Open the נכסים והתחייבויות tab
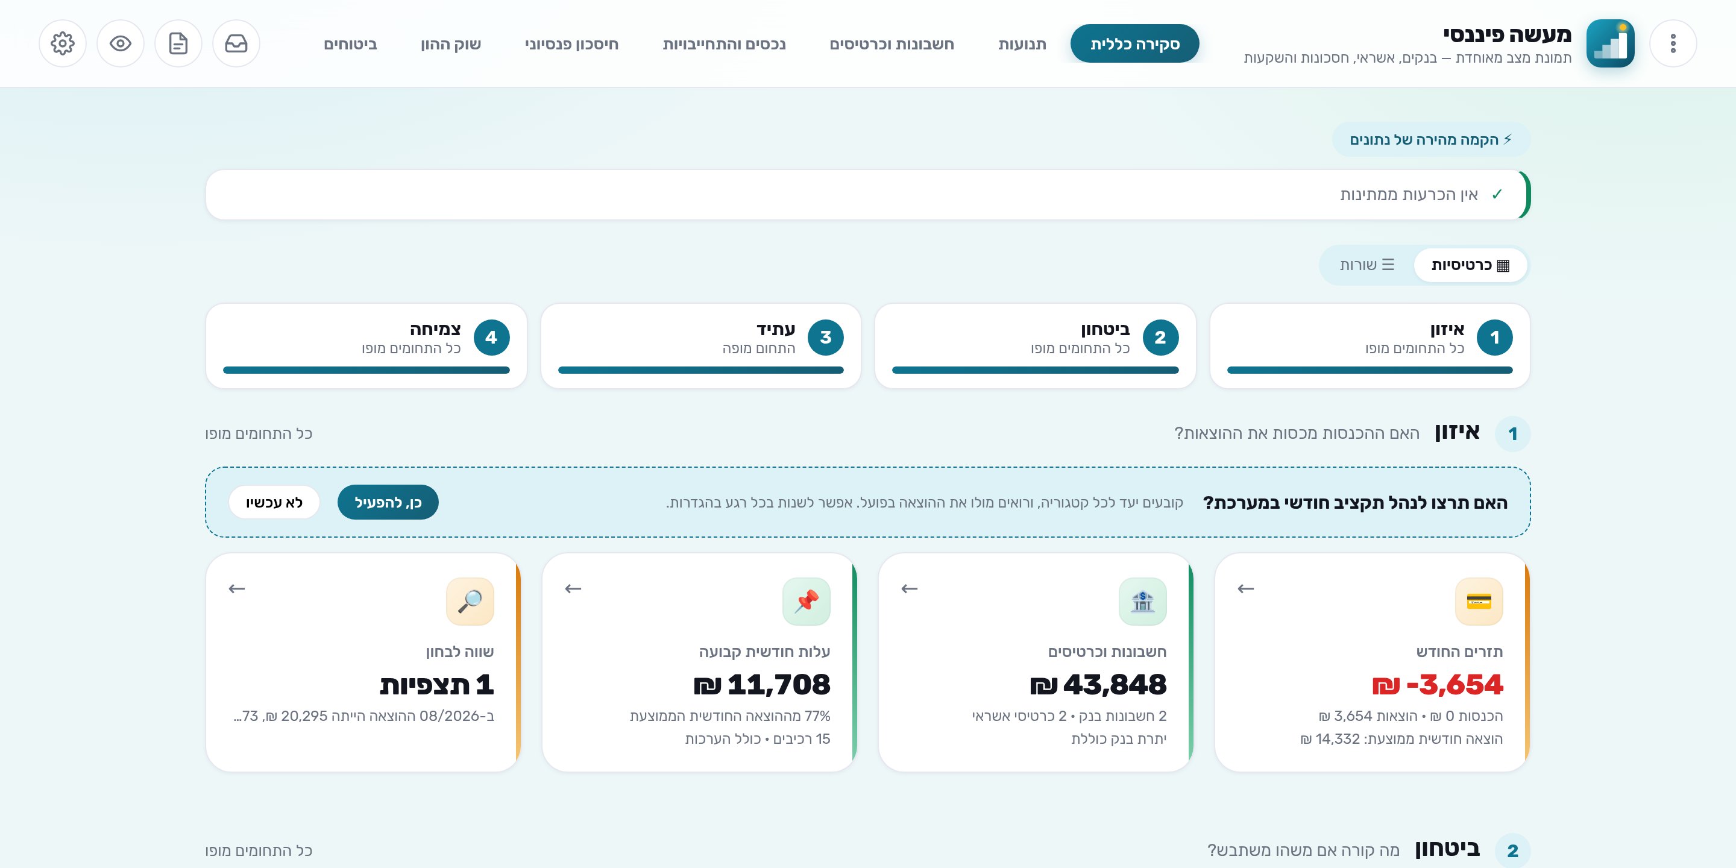Image resolution: width=1736 pixels, height=868 pixels. click(x=724, y=44)
